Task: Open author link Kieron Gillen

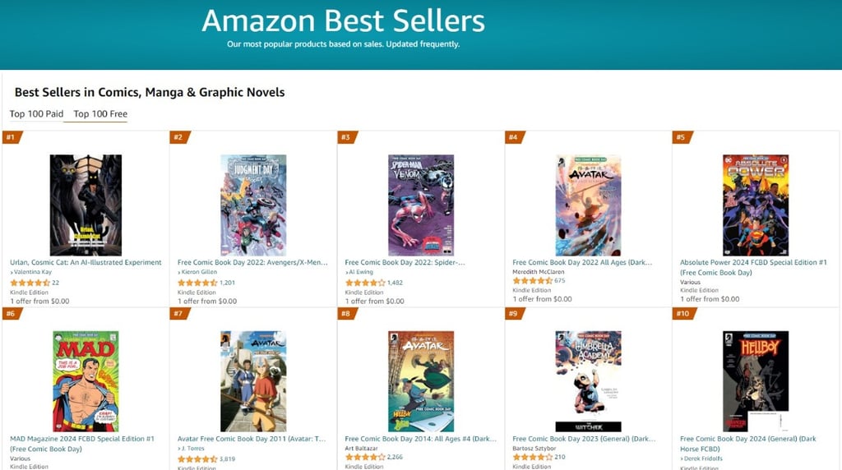Action: pos(199,272)
